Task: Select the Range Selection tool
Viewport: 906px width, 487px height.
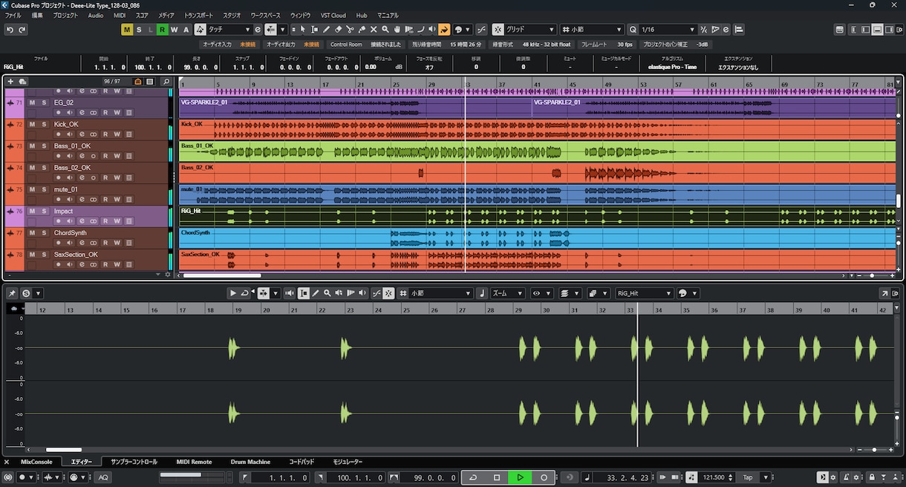Action: tap(315, 29)
